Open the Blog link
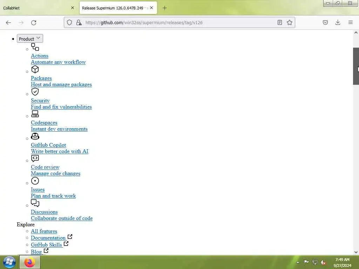Screen dimensions: 359x269 click(x=36, y=252)
